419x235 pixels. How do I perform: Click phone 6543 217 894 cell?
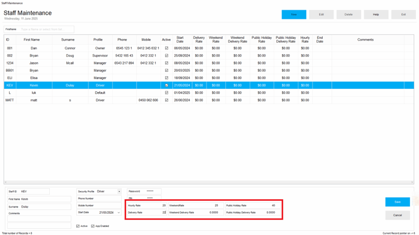[124, 63]
